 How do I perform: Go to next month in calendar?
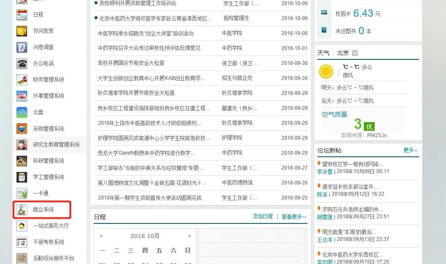(x=189, y=236)
